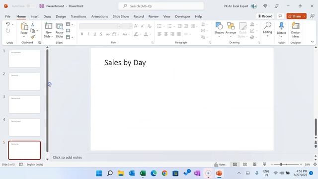Click to add notes area
Screen dimensions: 318x179
click(68, 157)
